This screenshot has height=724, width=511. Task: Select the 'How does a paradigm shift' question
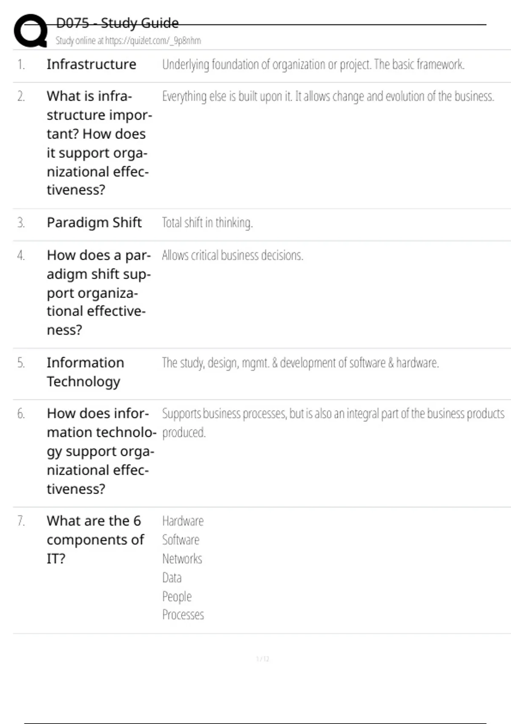point(98,292)
